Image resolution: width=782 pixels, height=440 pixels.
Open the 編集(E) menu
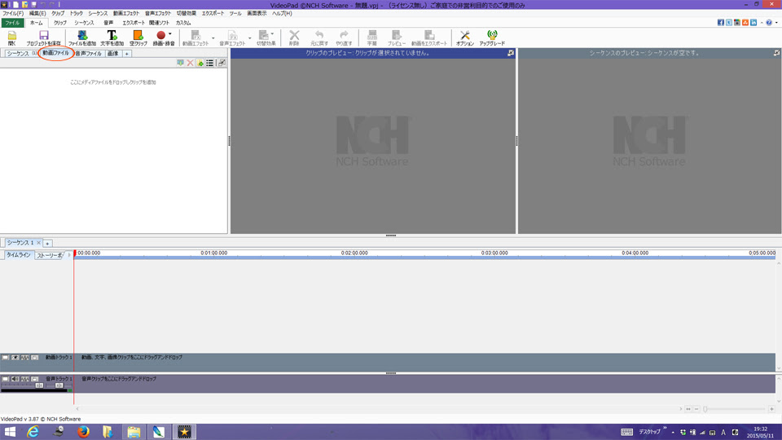[37, 14]
